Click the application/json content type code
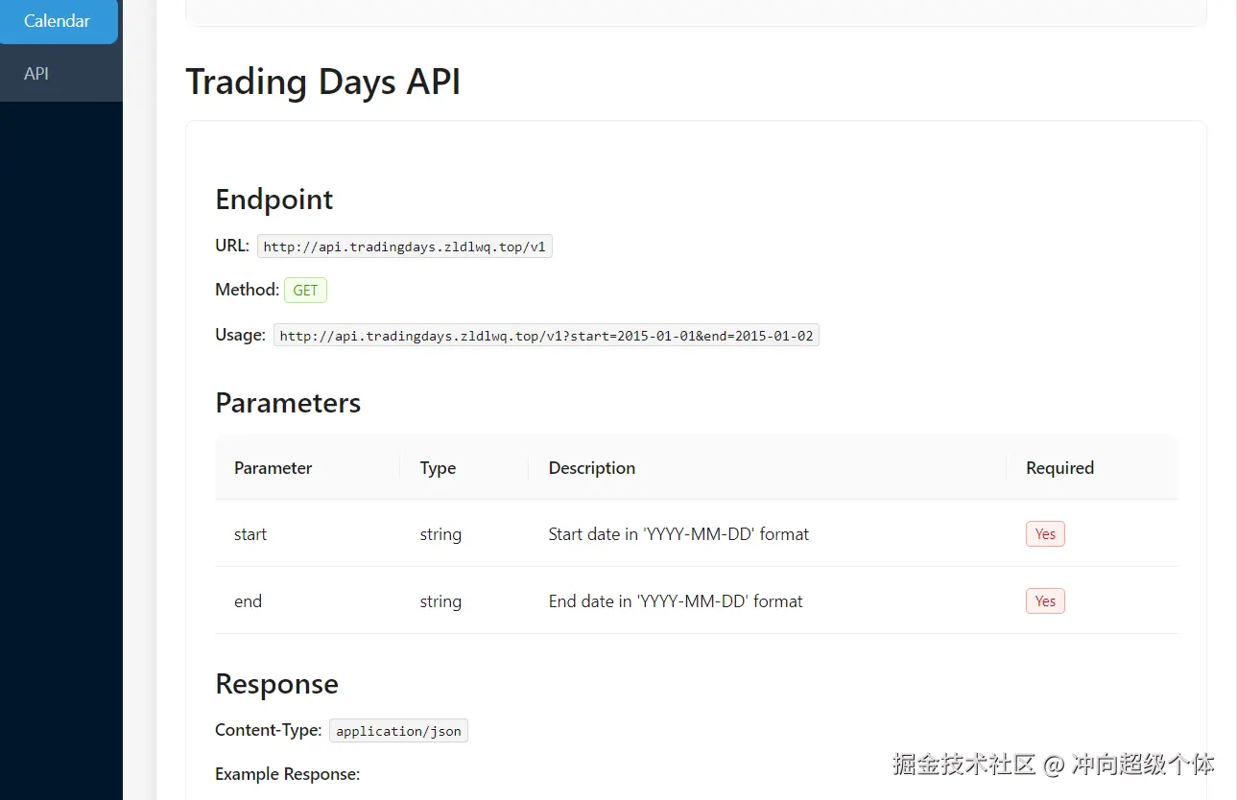The image size is (1237, 800). [398, 731]
